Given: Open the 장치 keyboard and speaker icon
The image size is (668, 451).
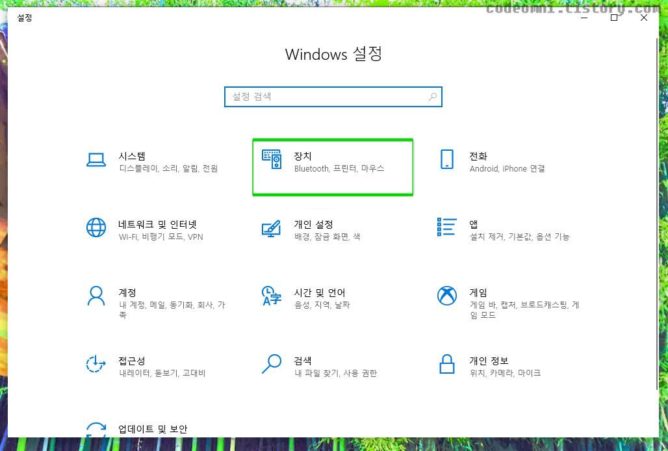Looking at the screenshot, I should pyautogui.click(x=272, y=159).
